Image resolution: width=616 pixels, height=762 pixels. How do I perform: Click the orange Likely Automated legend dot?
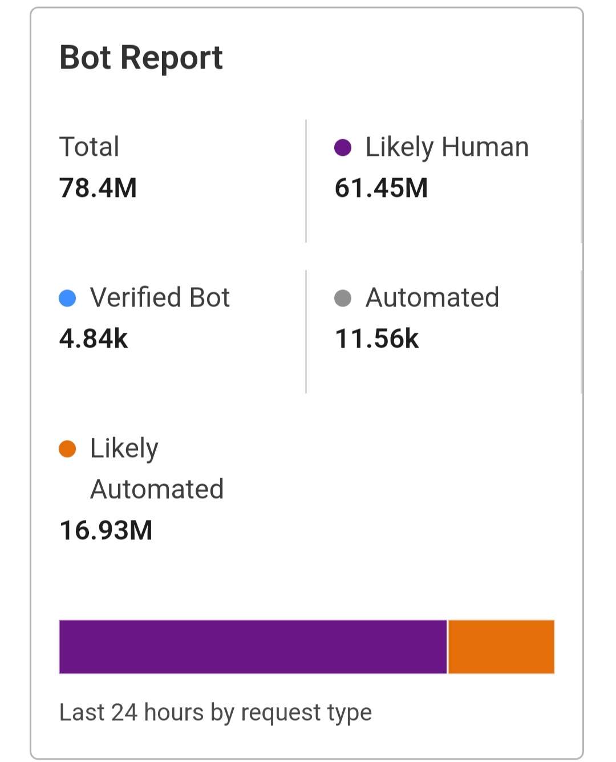pos(67,449)
